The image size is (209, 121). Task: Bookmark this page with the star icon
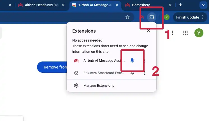click(127, 17)
